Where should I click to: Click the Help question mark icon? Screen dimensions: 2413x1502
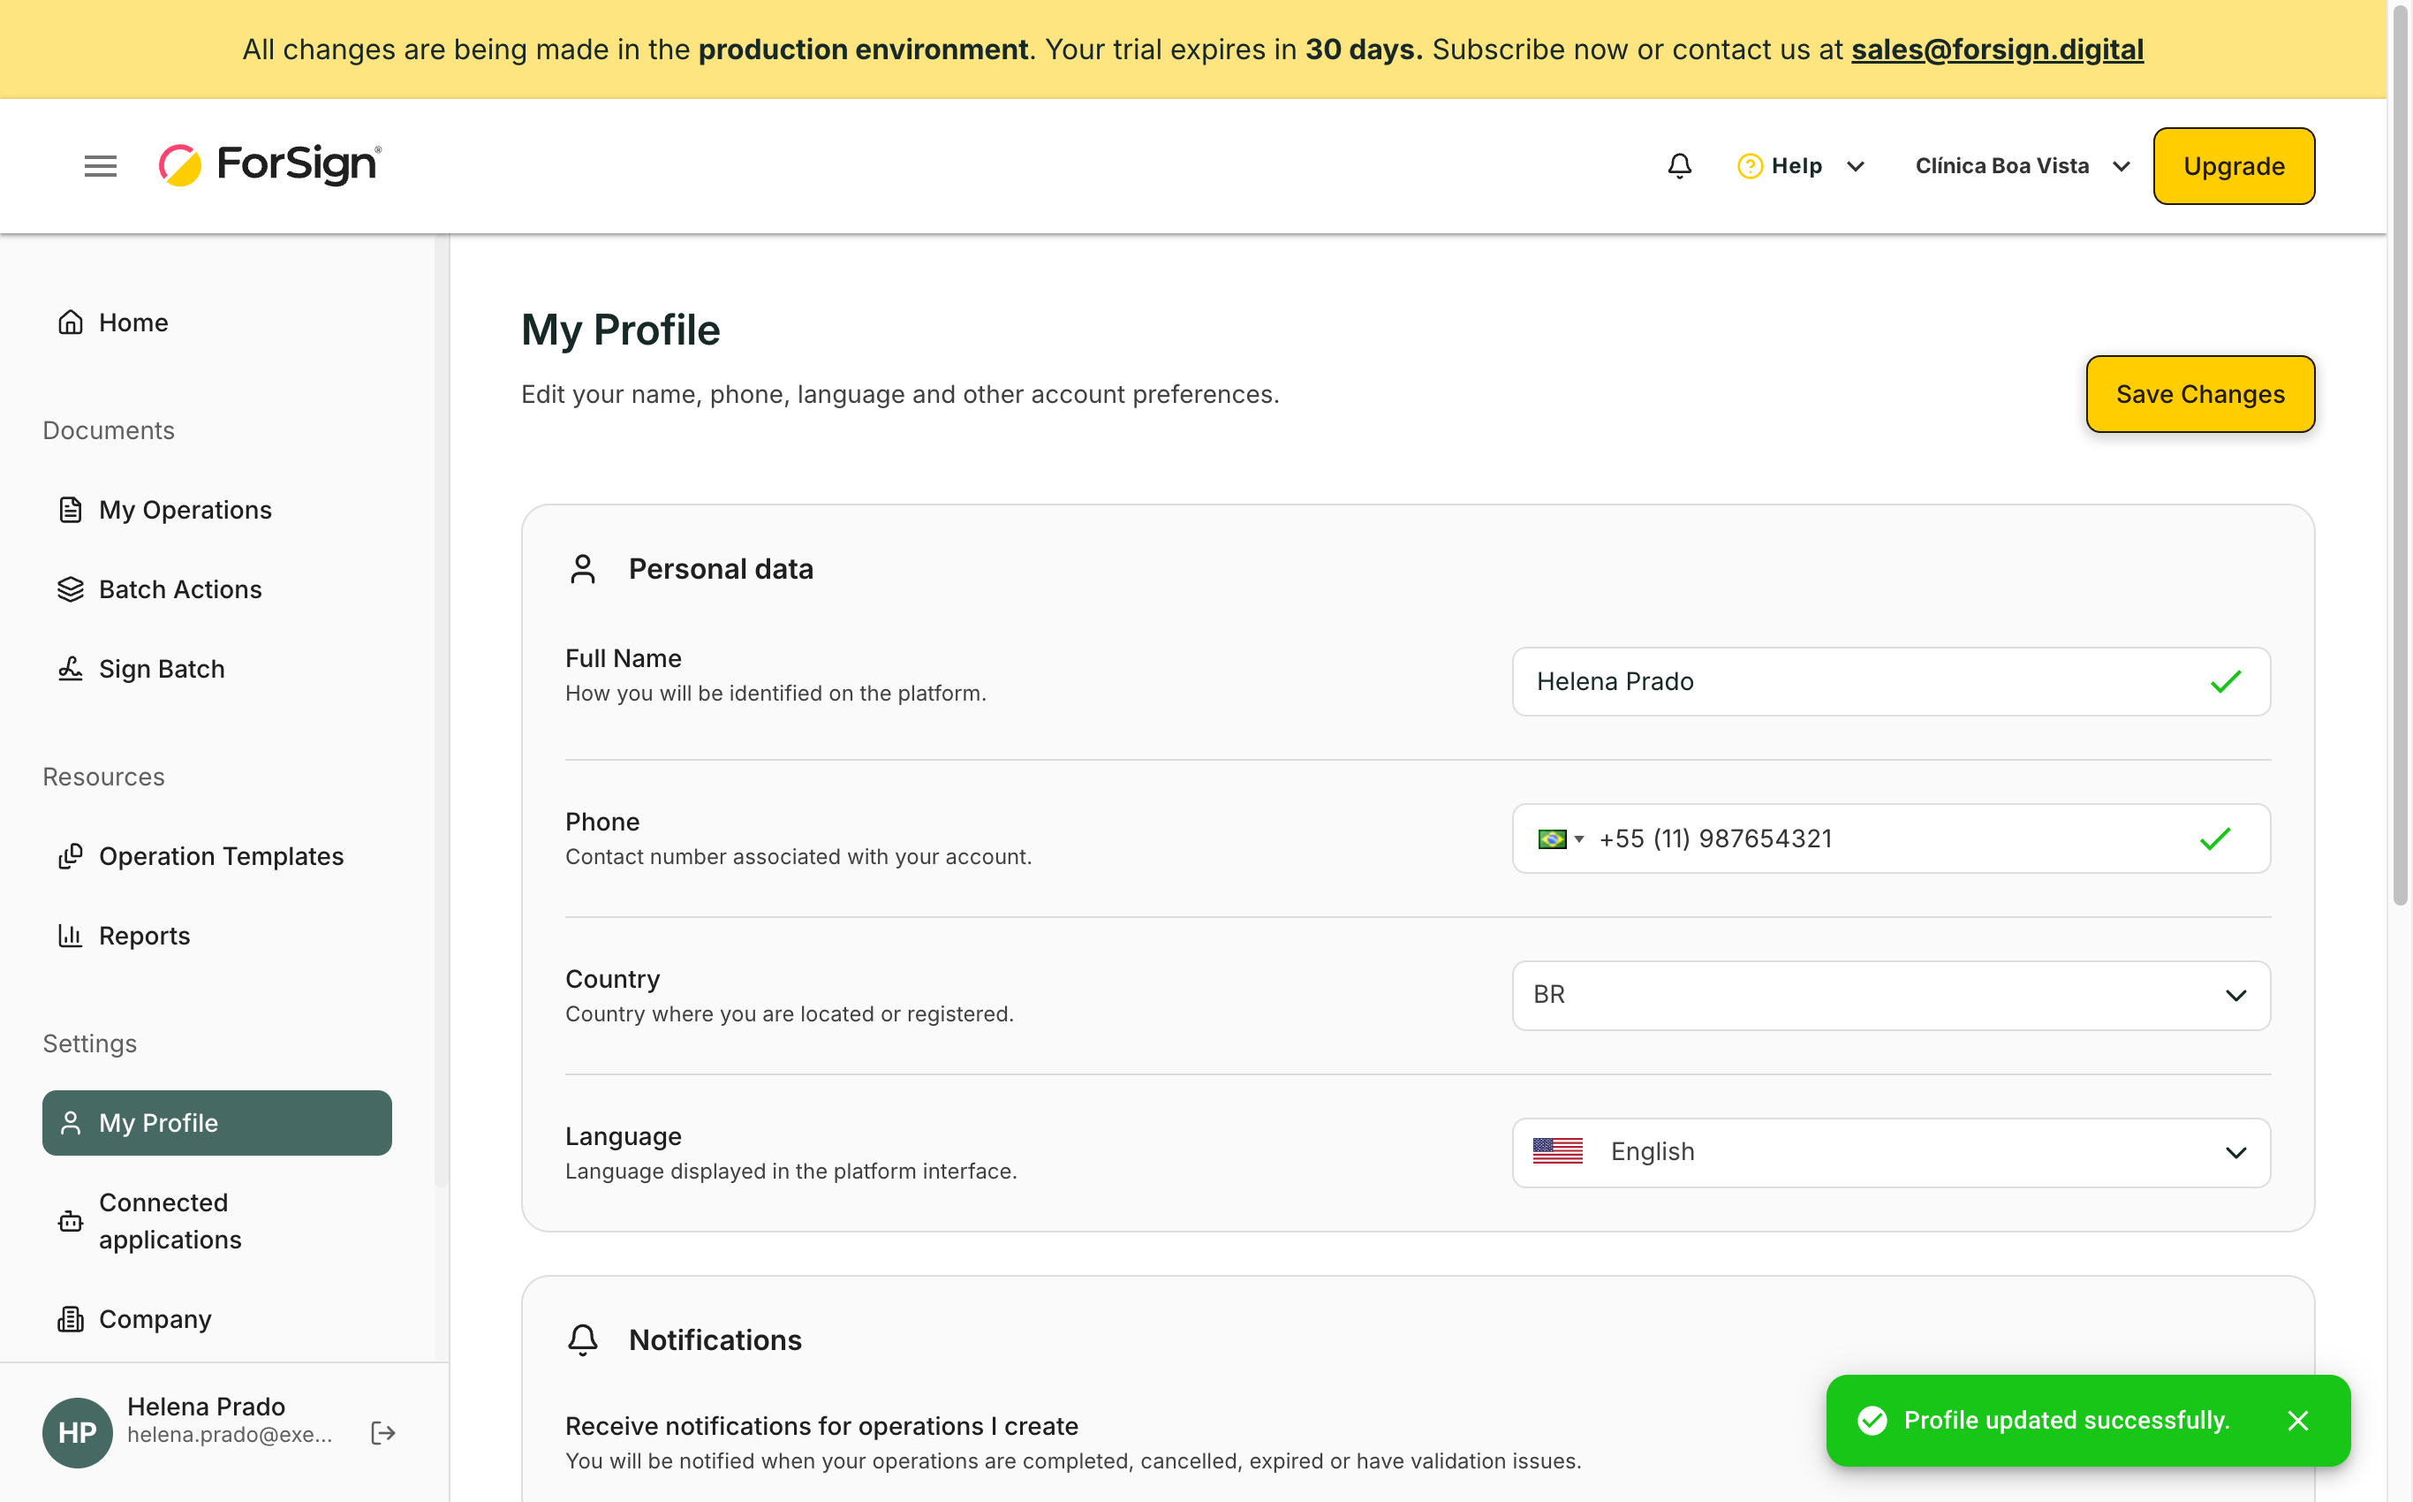coord(1750,166)
